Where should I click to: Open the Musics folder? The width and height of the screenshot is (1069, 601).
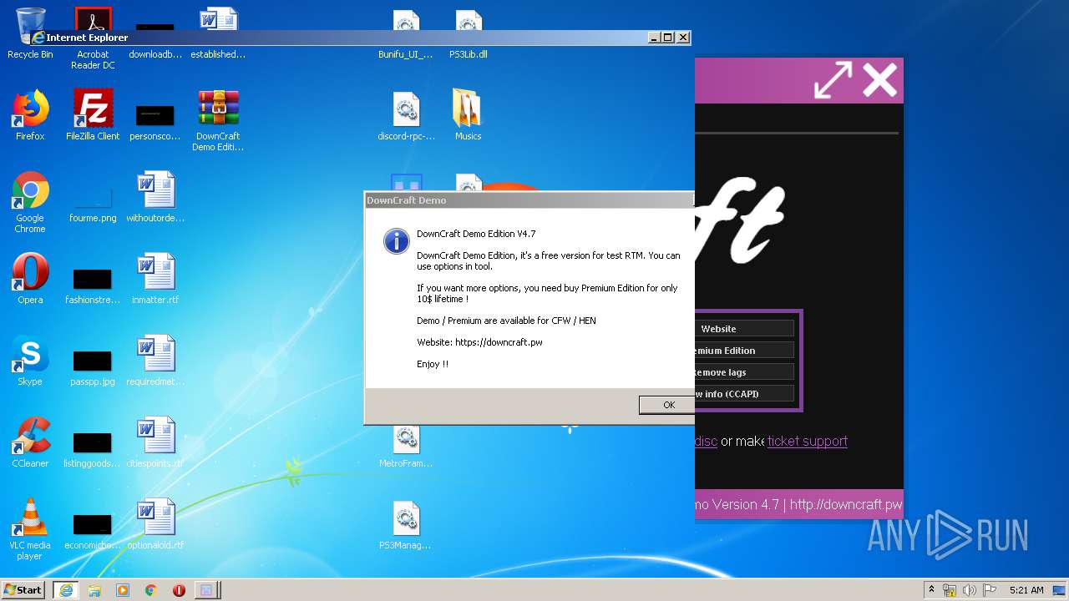(469, 115)
